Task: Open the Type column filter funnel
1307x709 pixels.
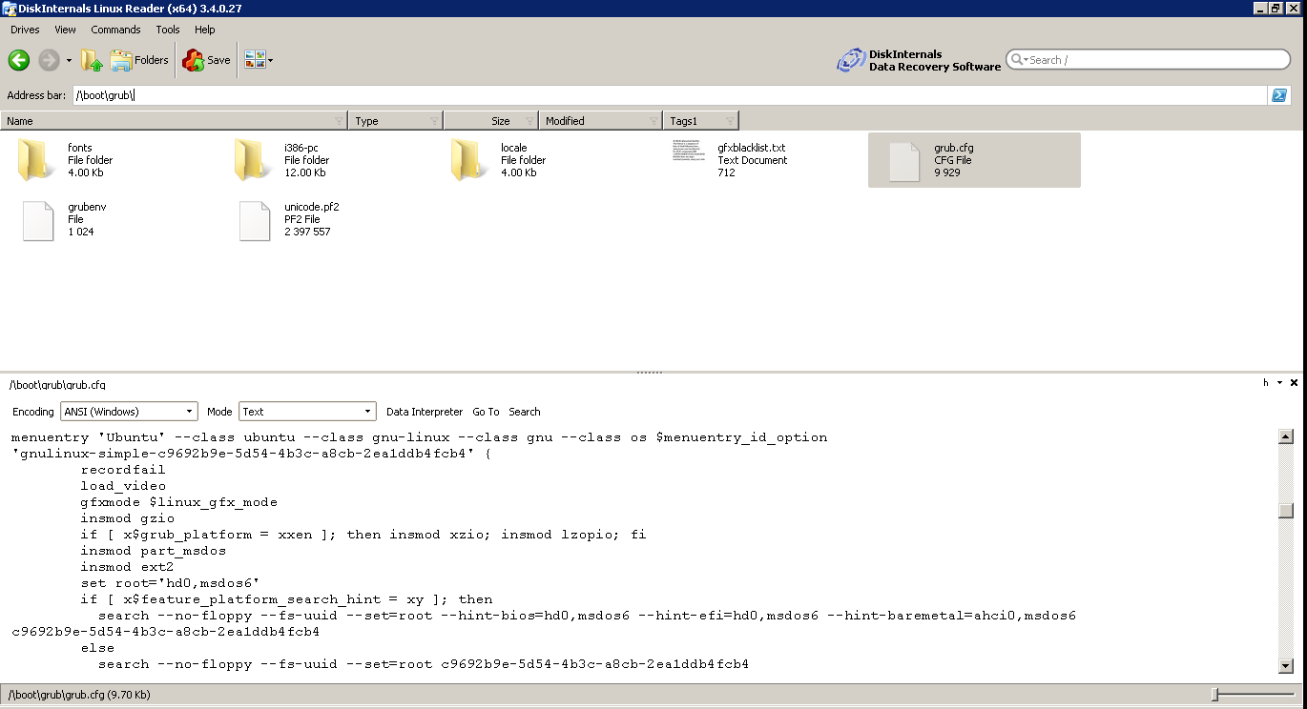Action: pyautogui.click(x=434, y=121)
